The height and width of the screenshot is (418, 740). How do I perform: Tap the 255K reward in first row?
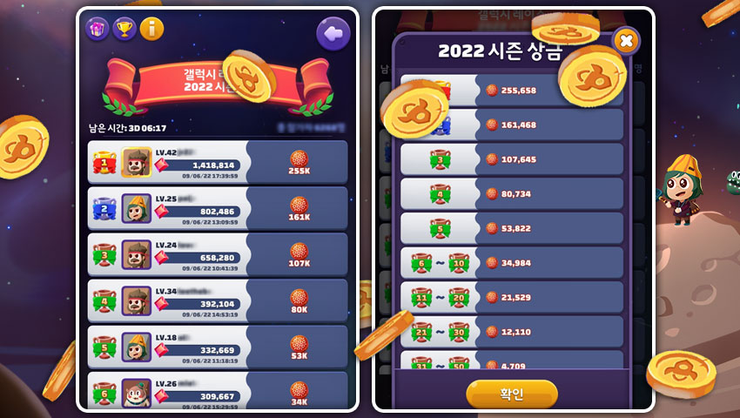(299, 163)
